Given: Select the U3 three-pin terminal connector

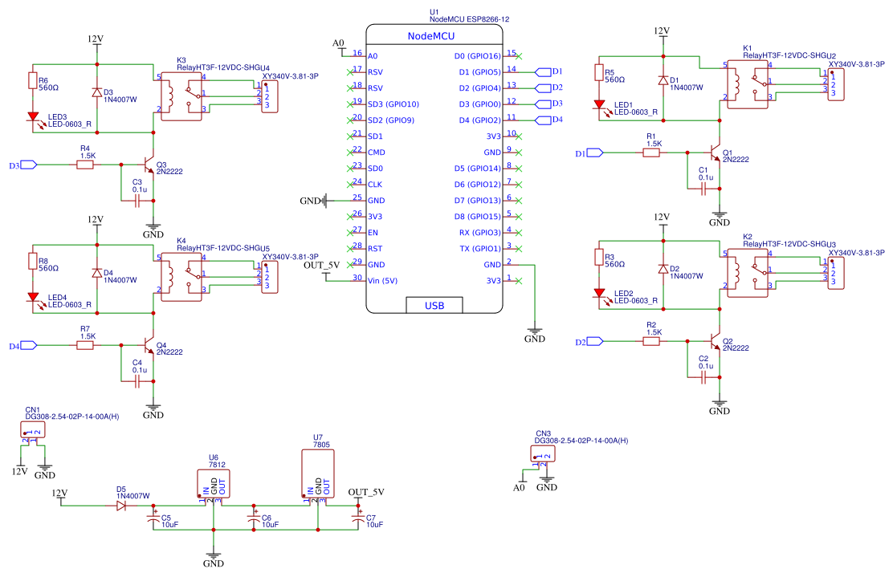Looking at the screenshot, I should 835,273.
